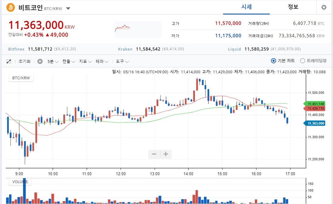Zoom in chart with plus button

point(166,154)
